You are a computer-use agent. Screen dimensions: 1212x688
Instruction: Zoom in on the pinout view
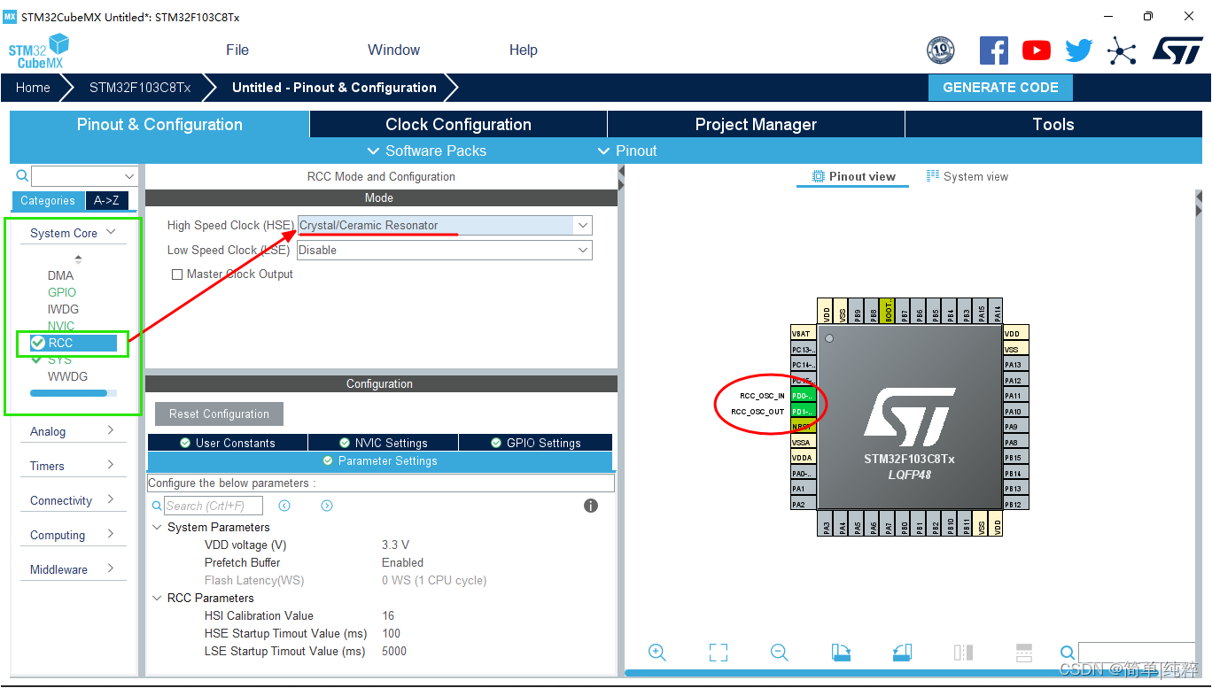coord(657,653)
